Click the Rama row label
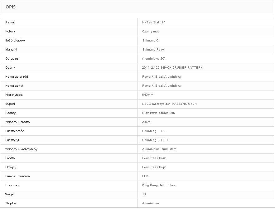This screenshot has width=275, height=209. (x=10, y=22)
